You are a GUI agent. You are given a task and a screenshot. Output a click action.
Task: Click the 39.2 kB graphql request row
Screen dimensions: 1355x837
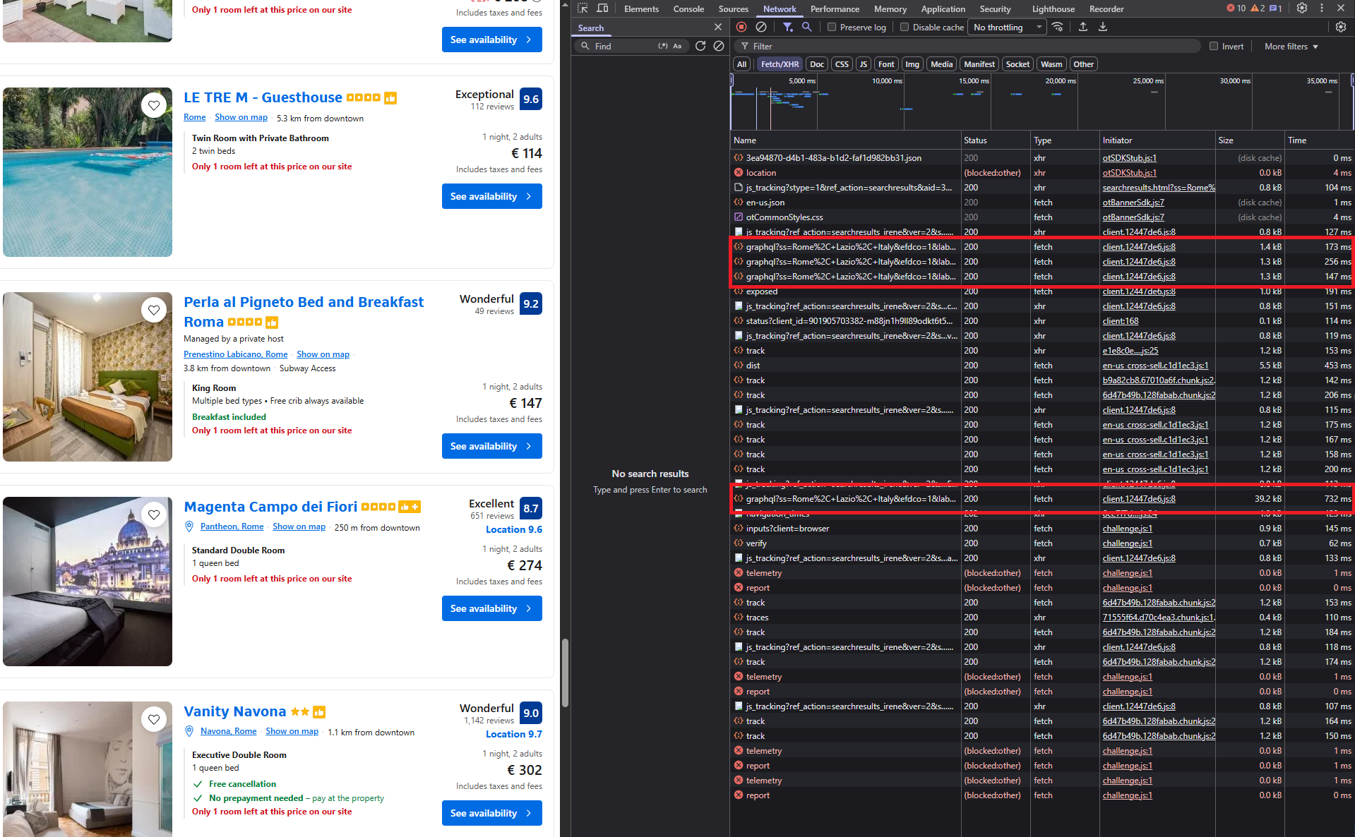tap(850, 499)
